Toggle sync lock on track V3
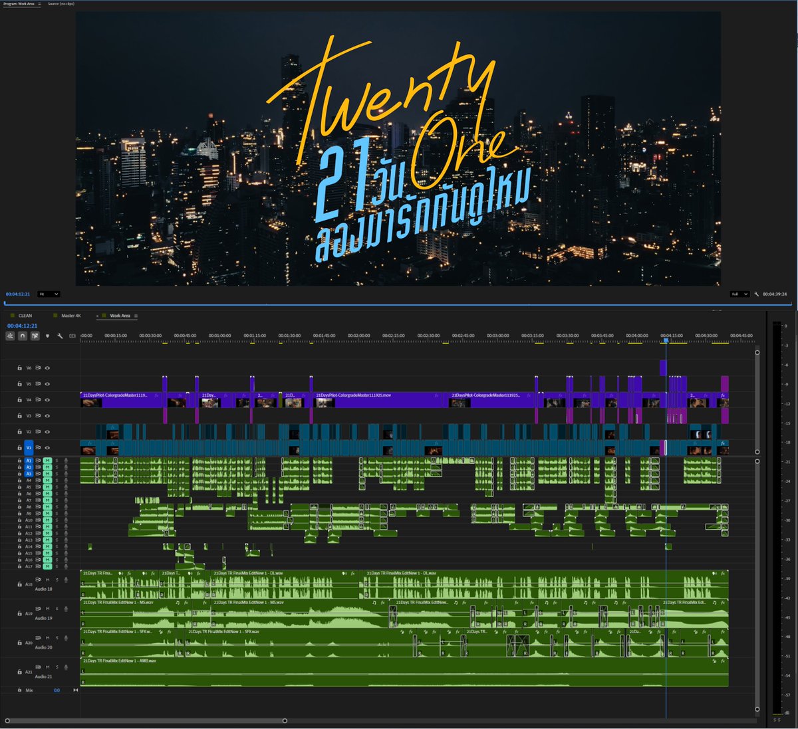798x729 pixels. (38, 415)
